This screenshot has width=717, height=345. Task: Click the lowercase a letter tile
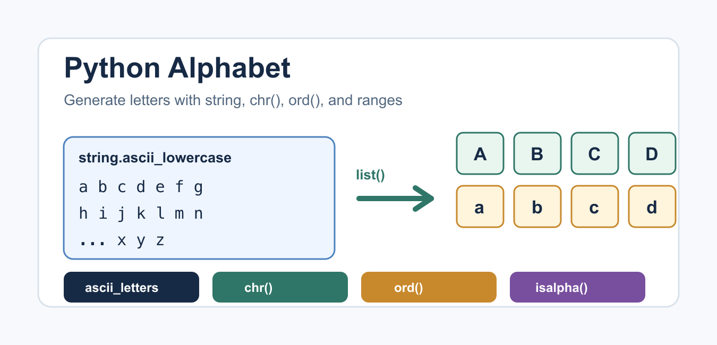(x=480, y=206)
